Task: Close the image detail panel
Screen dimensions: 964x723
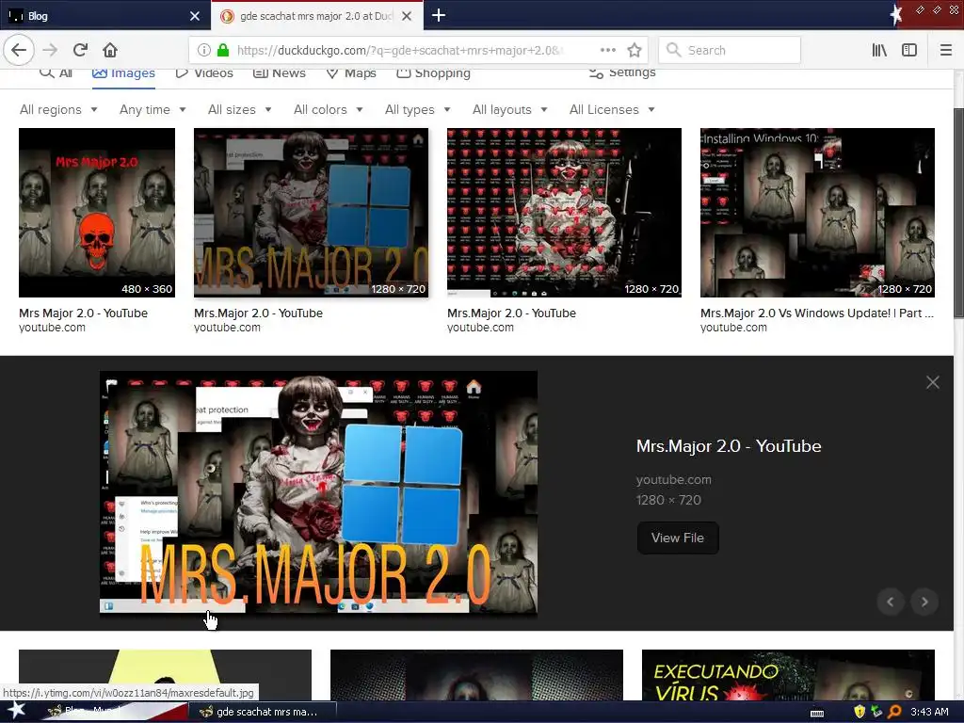Action: [933, 382]
